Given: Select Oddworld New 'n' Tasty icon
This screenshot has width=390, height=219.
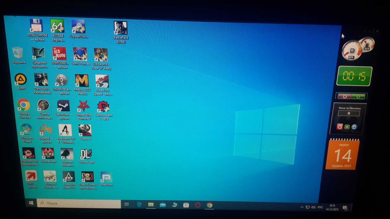Looking at the screenshot, I should pyautogui.click(x=101, y=54).
